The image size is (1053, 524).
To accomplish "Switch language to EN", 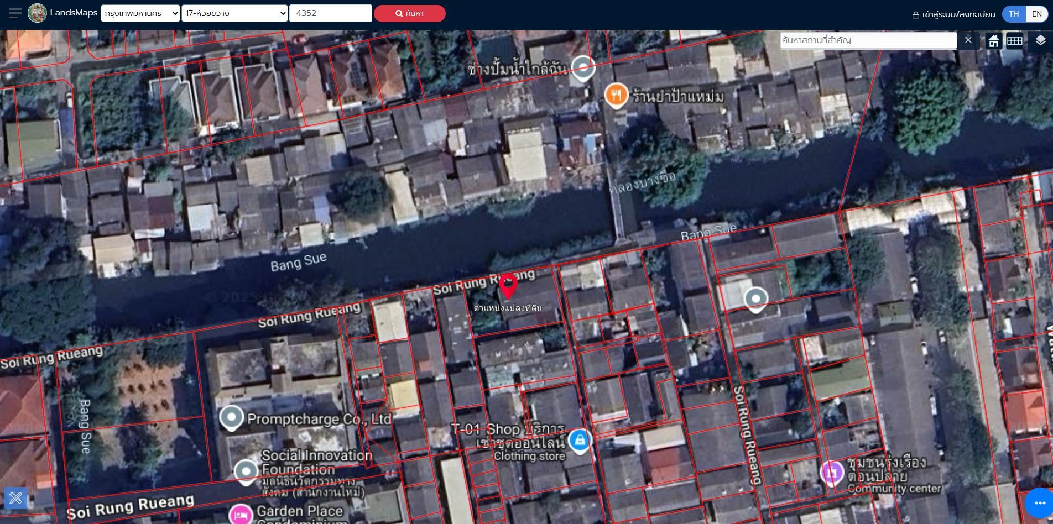I will pyautogui.click(x=1037, y=14).
